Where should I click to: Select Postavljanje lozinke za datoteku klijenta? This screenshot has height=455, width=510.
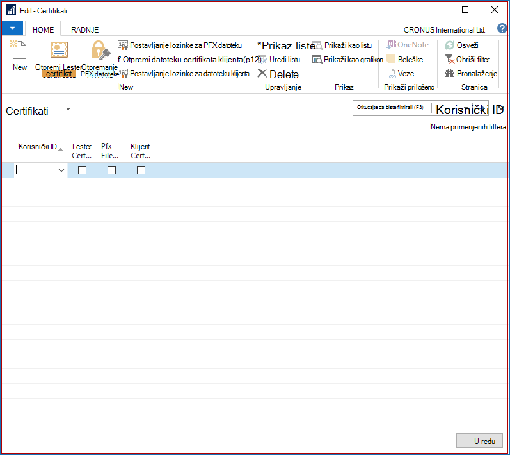[x=184, y=74]
